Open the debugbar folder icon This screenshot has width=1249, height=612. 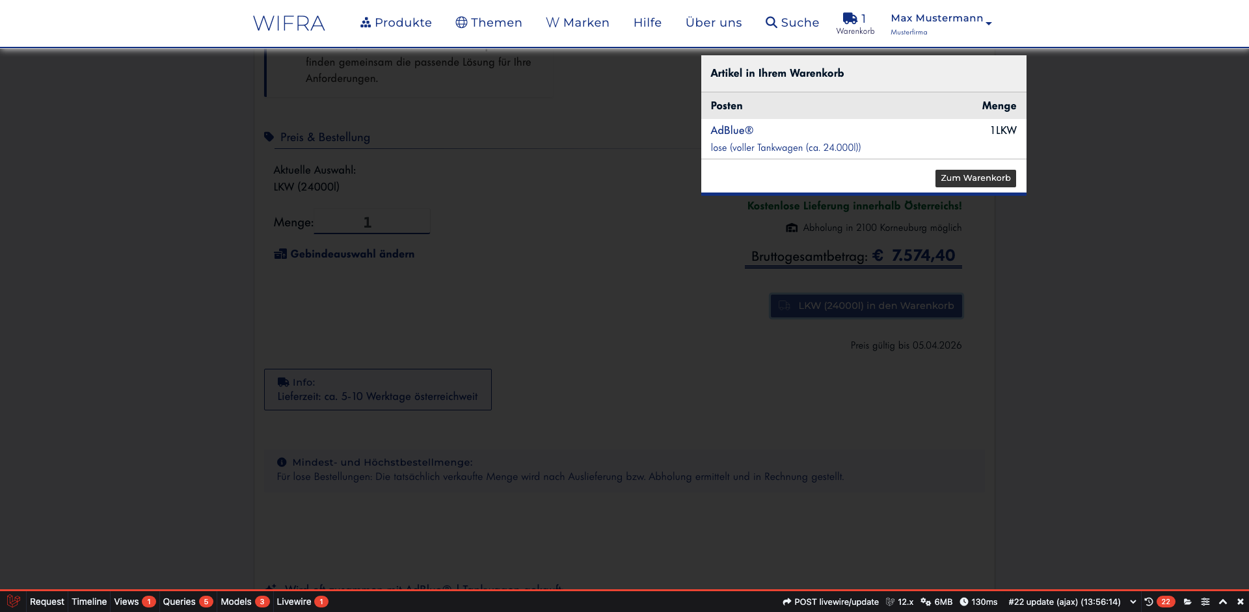(x=1187, y=602)
